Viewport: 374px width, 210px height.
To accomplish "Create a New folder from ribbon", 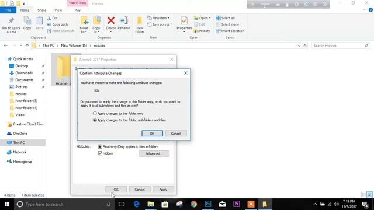I will 140,24.
